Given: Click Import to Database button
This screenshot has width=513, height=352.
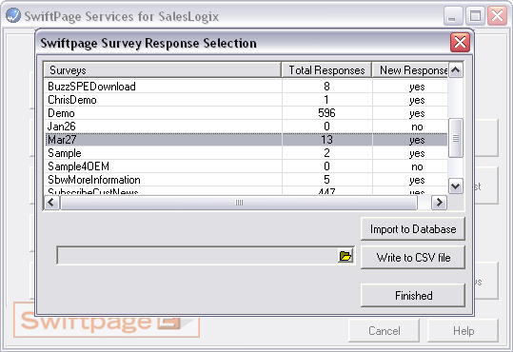Looking at the screenshot, I should (x=413, y=229).
